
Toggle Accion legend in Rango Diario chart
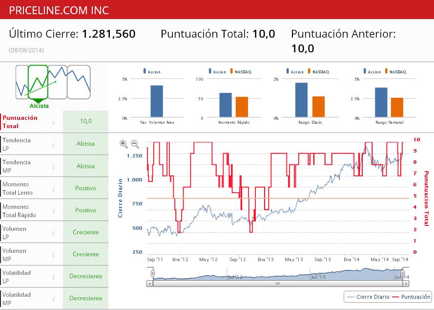295,72
